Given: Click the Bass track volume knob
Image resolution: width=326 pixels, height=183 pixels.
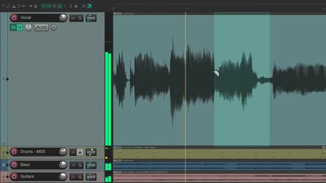Looking at the screenshot, I should [x=63, y=165].
